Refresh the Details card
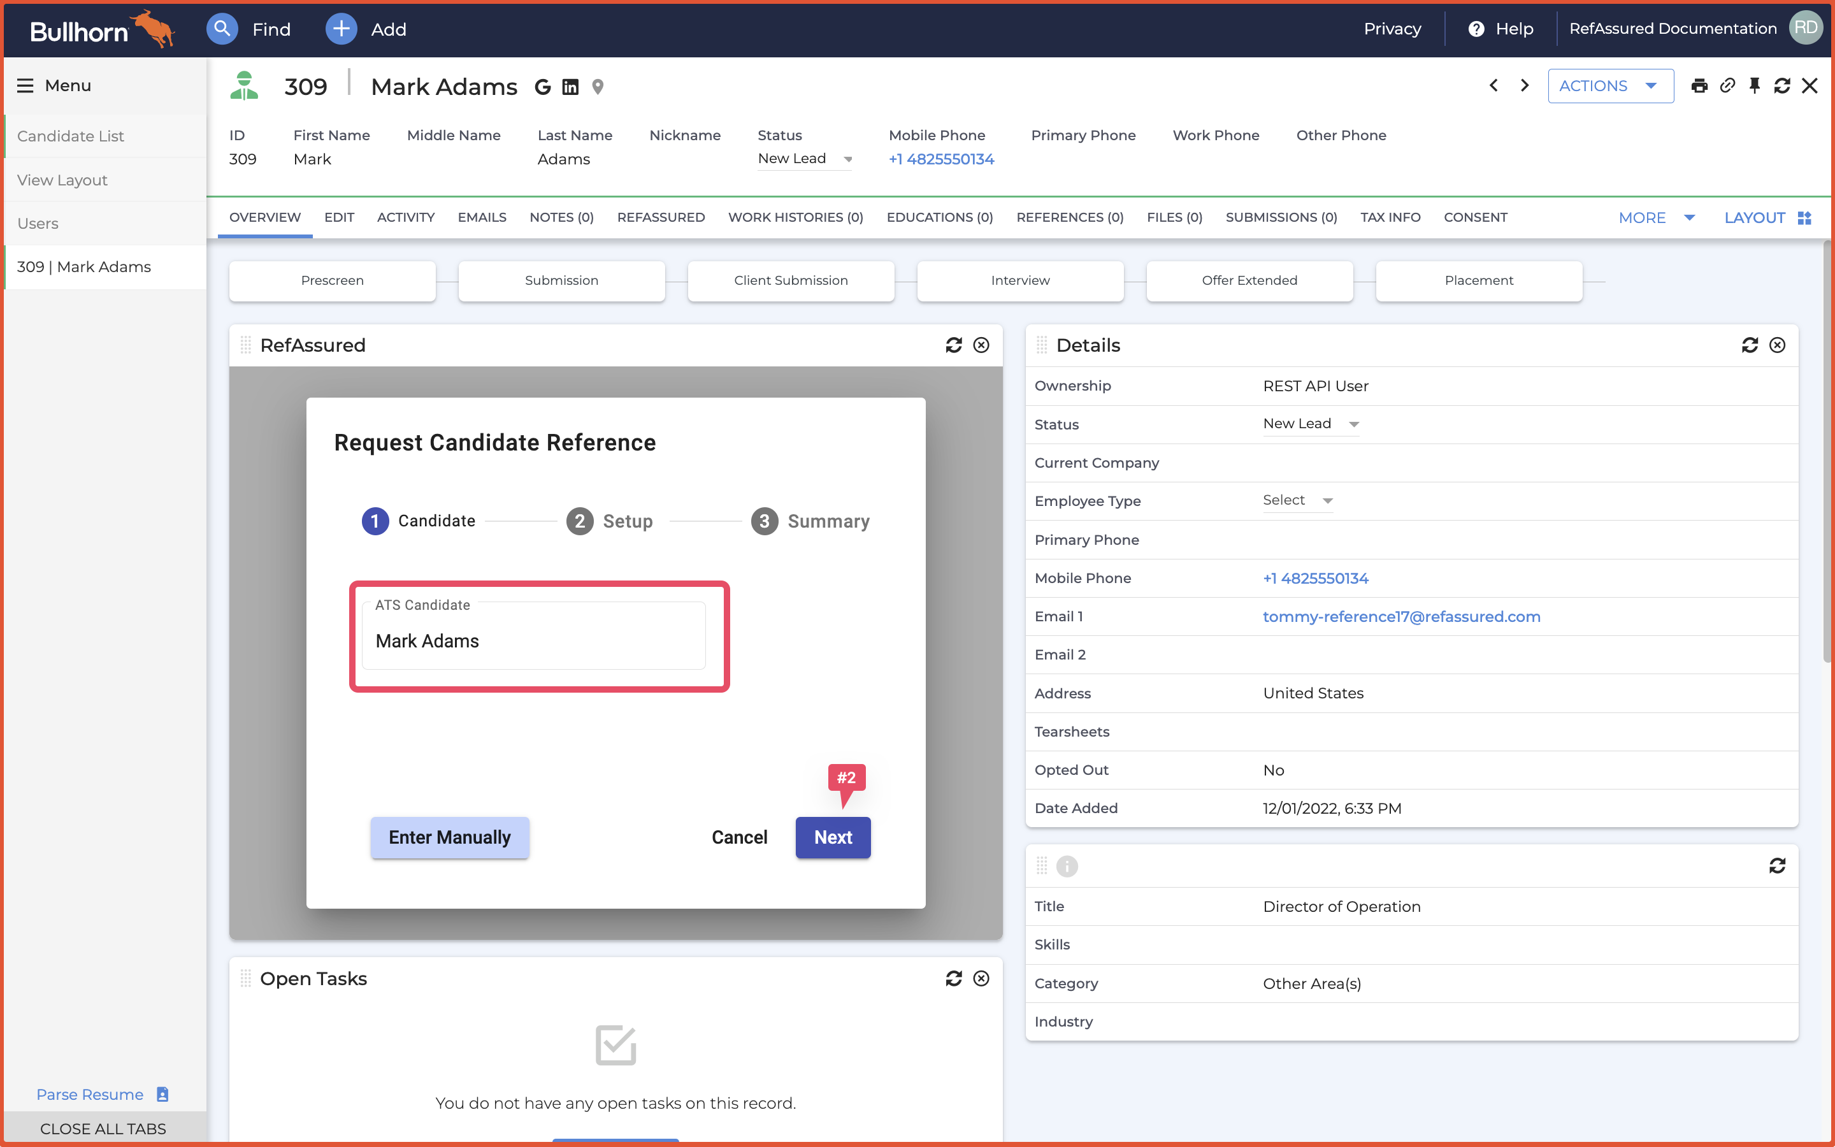1835x1147 pixels. pos(1750,345)
